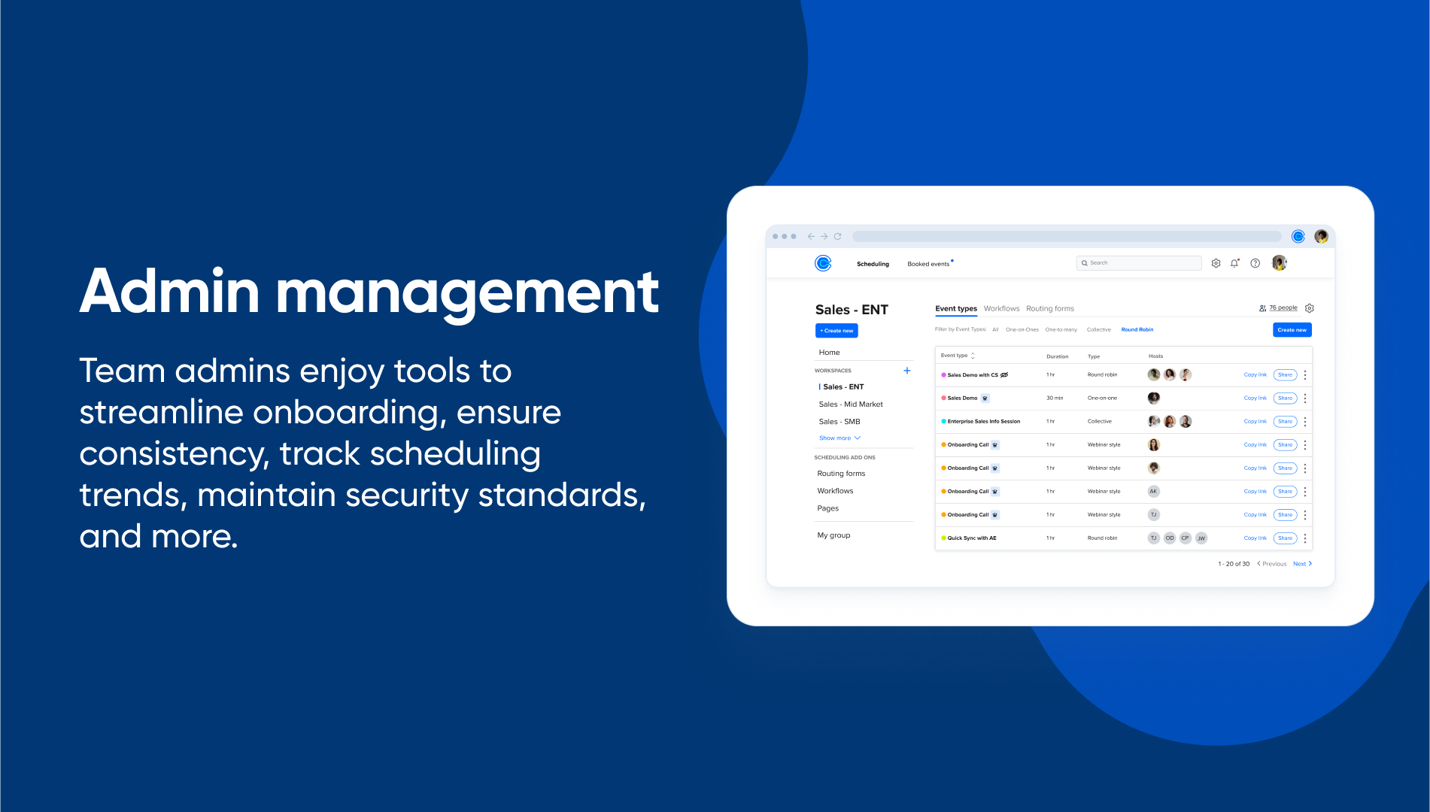Select the All event types filter
This screenshot has width=1430, height=812.
click(995, 329)
